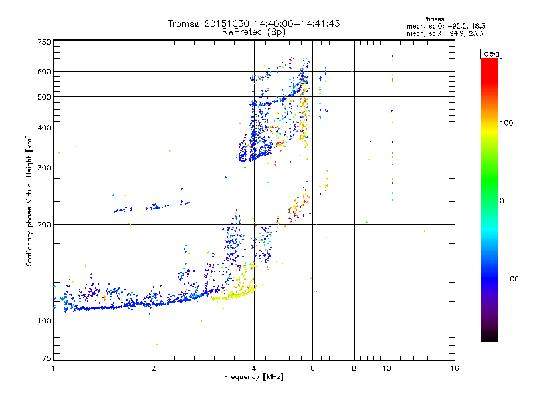Click the y-axis '75' tick label

pos(47,358)
